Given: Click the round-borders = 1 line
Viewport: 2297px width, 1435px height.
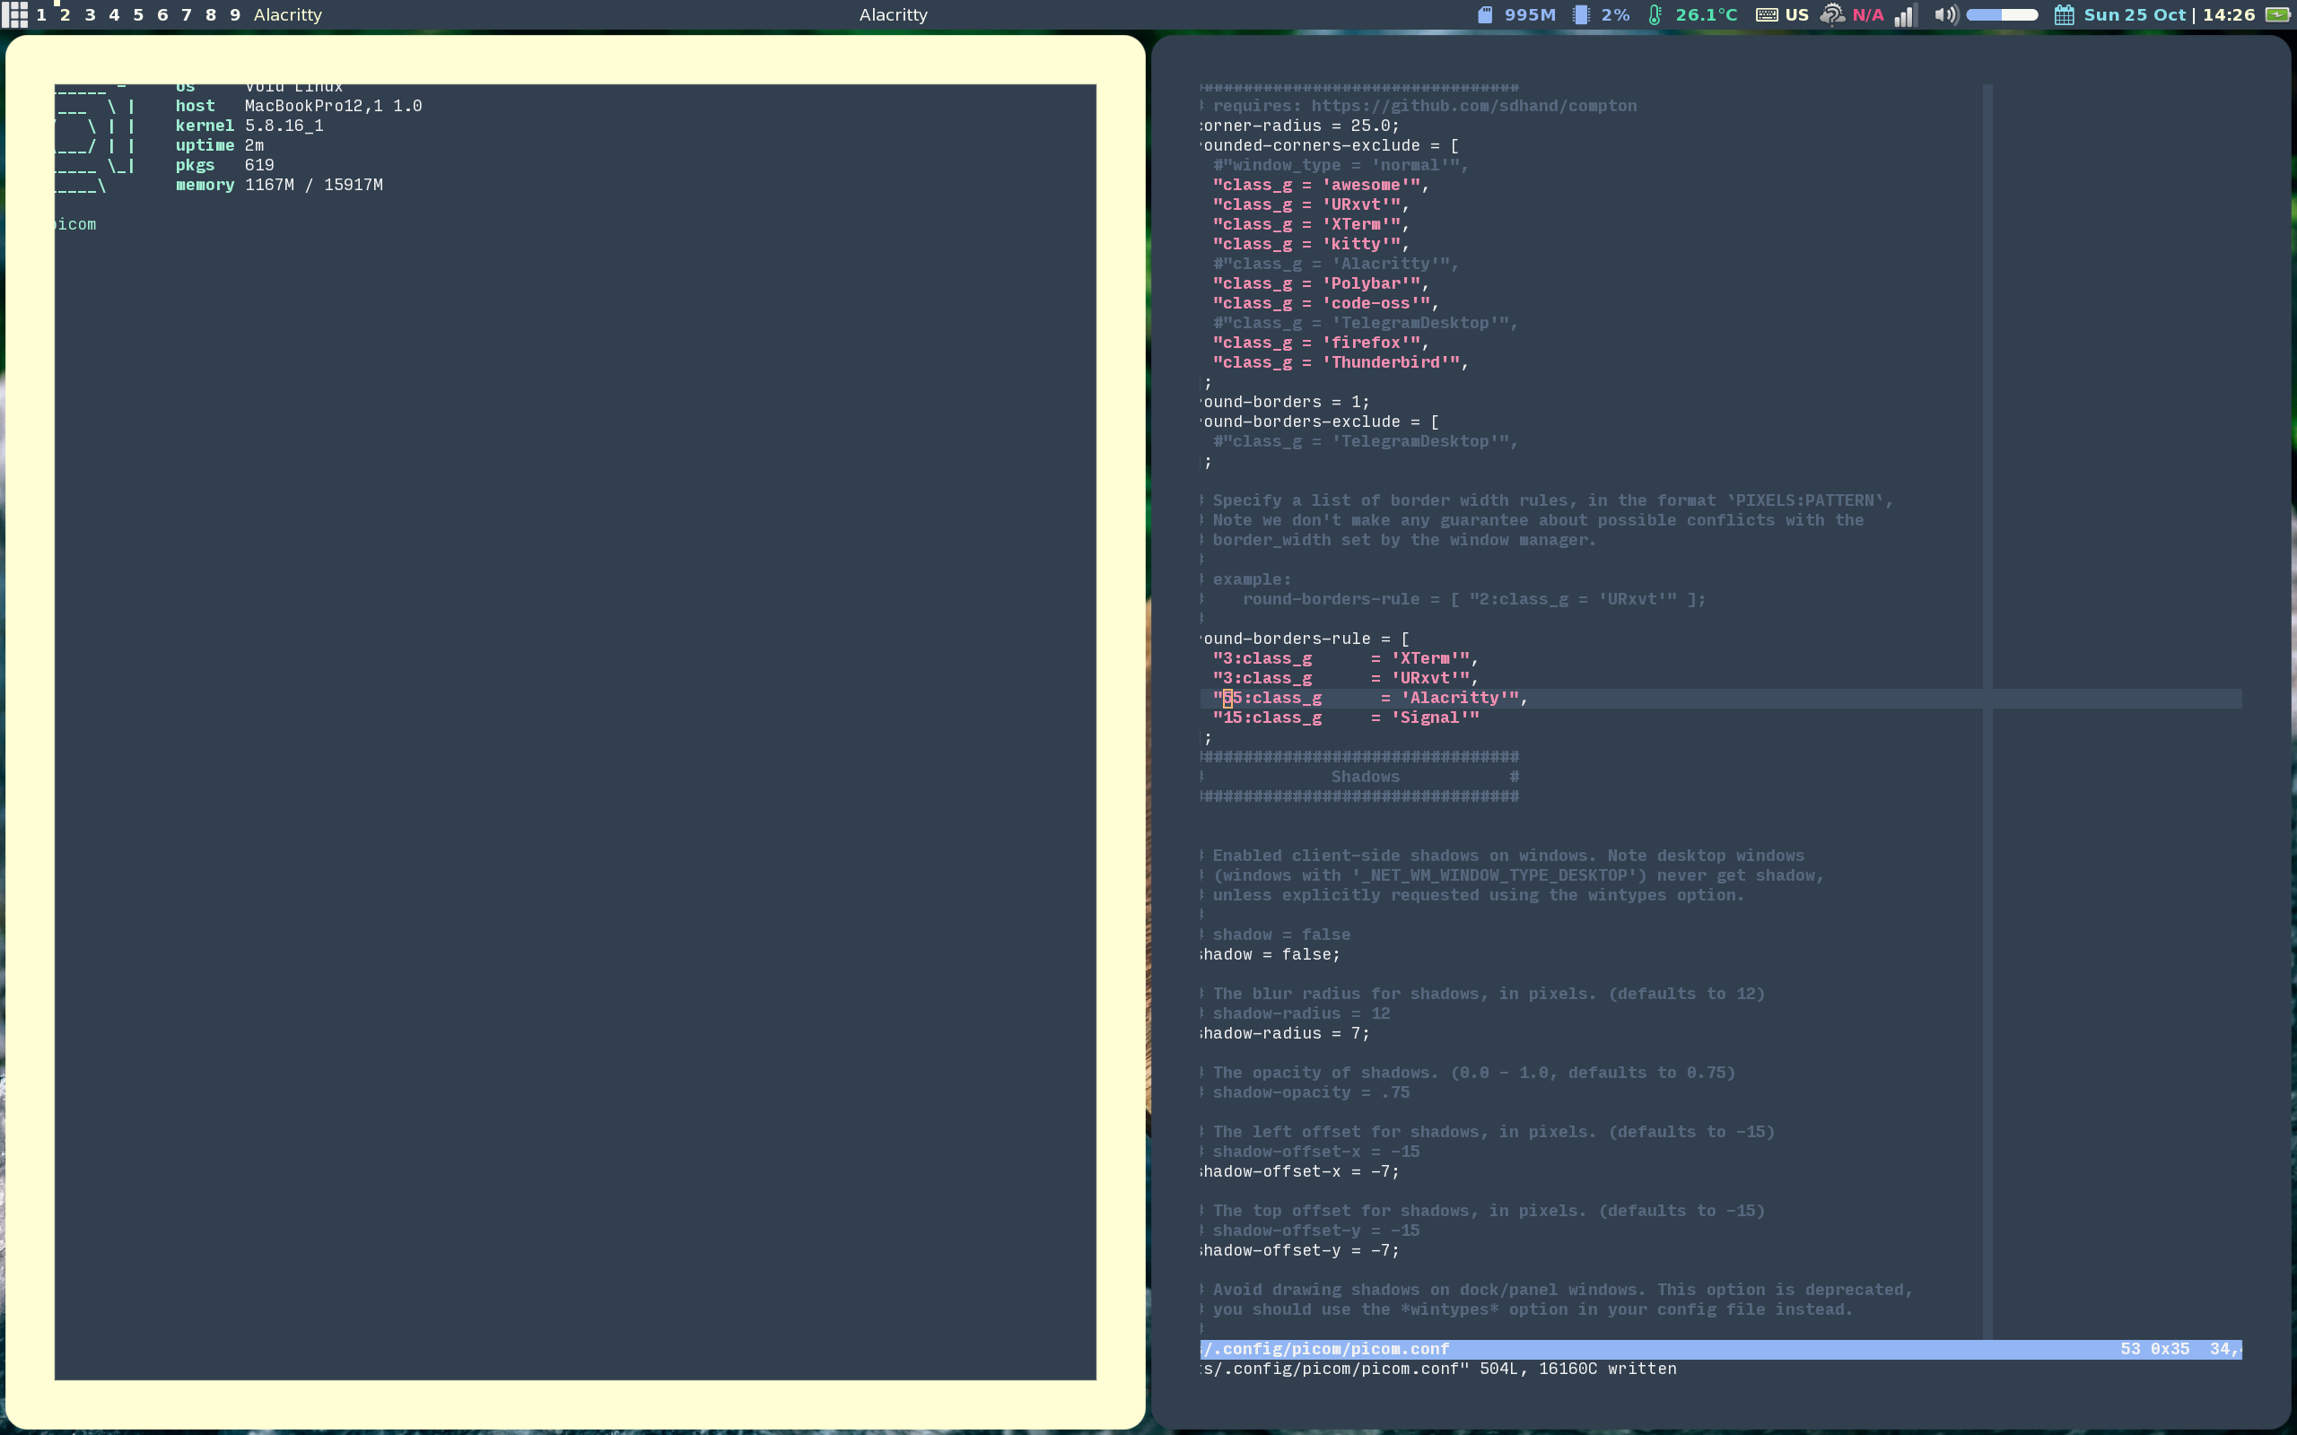Looking at the screenshot, I should coord(1285,403).
